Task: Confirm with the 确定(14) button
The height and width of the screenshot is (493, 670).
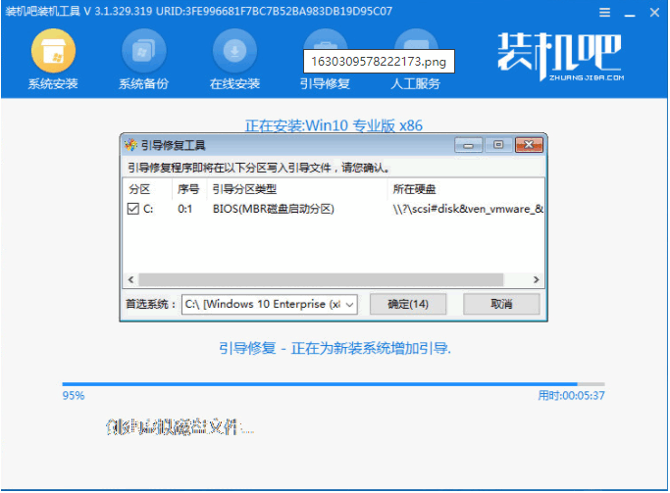Action: coord(408,305)
